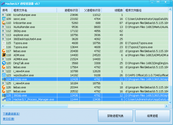Click PID value 13436 in row 128
Viewport: 173px width, 125px height.
tap(74, 95)
